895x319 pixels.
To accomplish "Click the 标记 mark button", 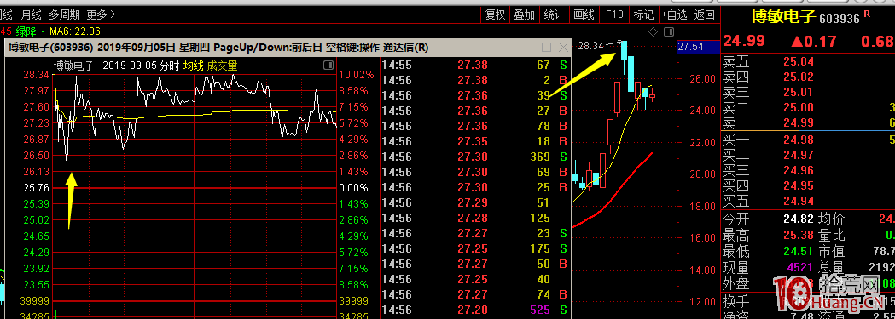I will point(644,14).
